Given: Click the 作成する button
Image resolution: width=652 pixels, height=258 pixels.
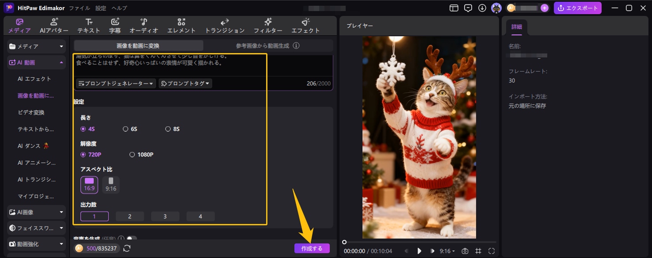Looking at the screenshot, I should point(312,248).
